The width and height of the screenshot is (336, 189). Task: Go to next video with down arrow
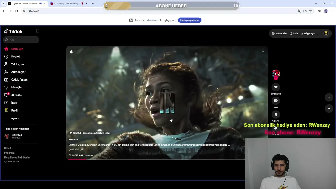(x=329, y=108)
